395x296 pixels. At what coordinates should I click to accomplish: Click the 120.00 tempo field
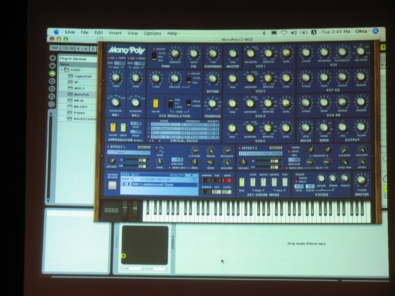point(68,48)
